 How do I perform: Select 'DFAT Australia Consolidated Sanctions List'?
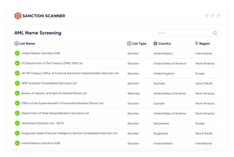49,83
